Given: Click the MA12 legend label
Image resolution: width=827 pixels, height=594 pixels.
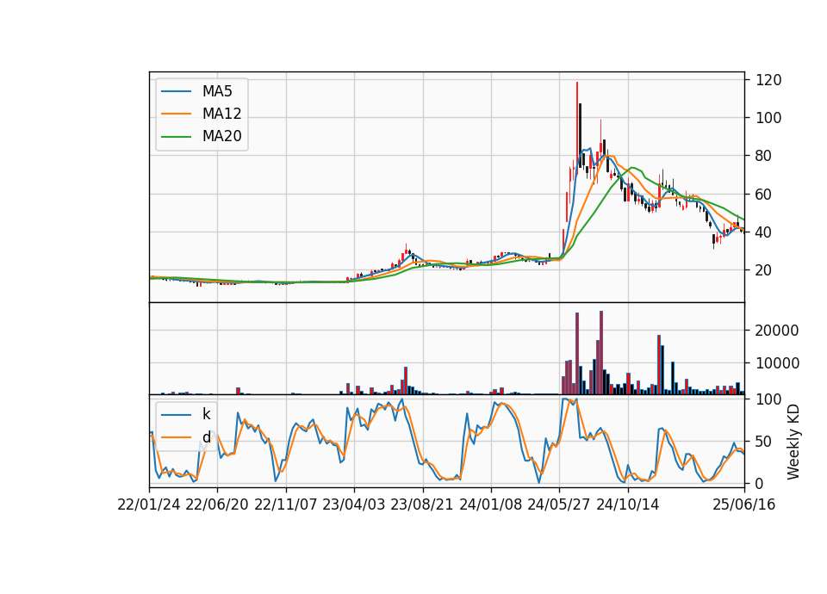Looking at the screenshot, I should (221, 114).
